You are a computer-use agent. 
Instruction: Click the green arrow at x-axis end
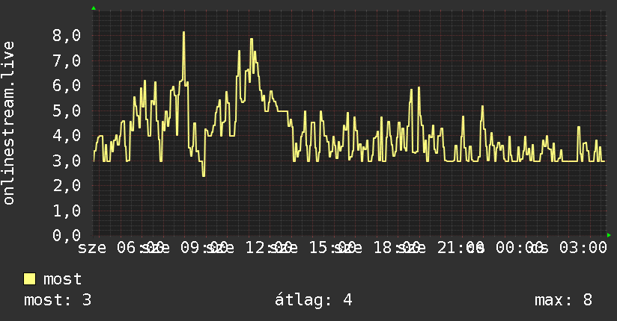609,235
